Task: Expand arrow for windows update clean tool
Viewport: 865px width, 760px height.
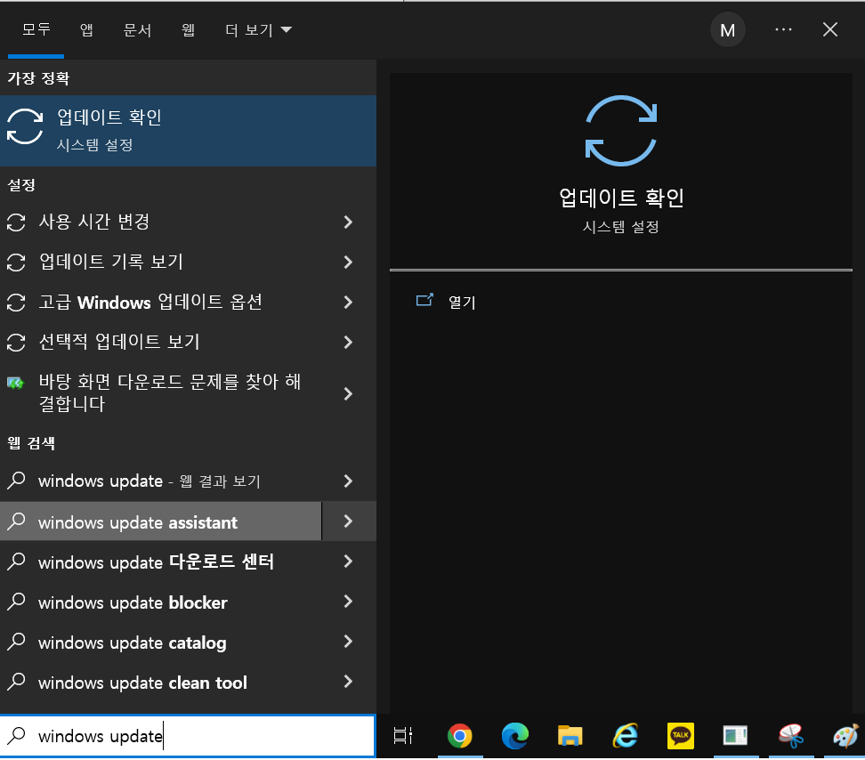Action: click(x=348, y=682)
